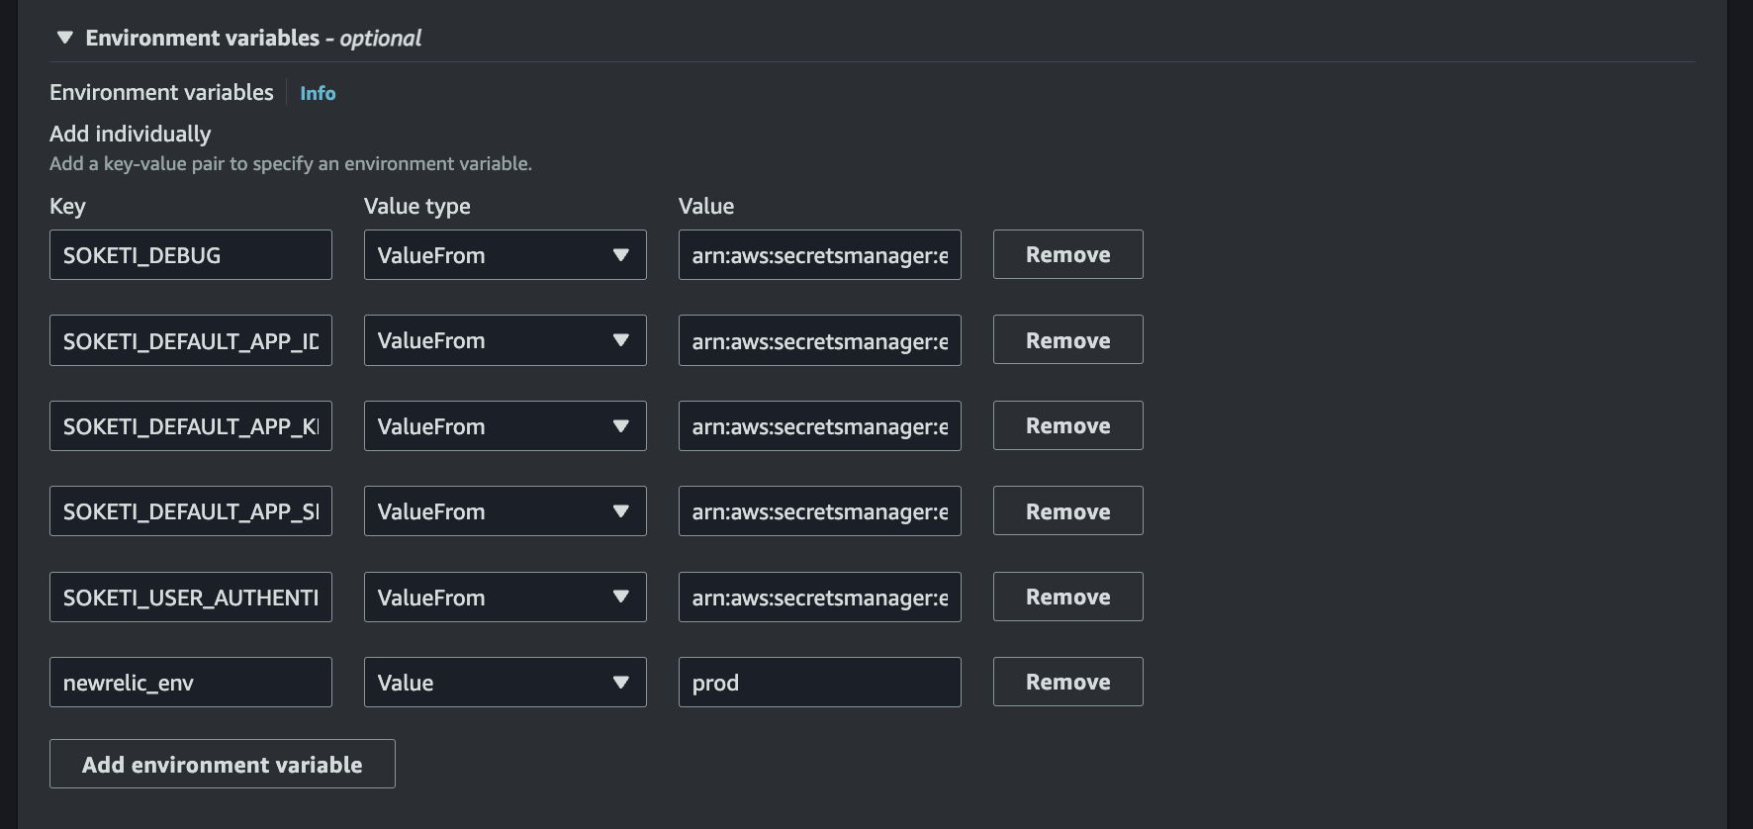1753x829 pixels.
Task: Edit the value field in SOKETI_USER_AUTHENTI row
Action: pos(820,598)
